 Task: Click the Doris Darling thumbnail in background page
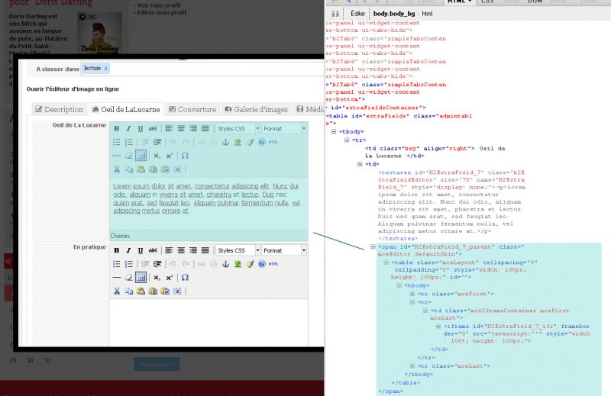click(x=99, y=33)
